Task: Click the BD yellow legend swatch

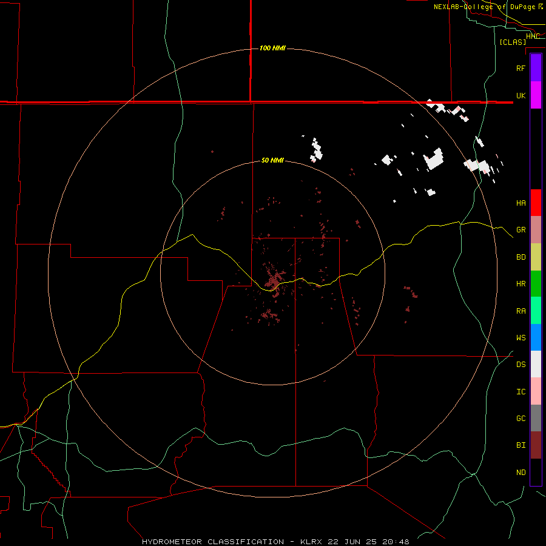Action: point(536,257)
